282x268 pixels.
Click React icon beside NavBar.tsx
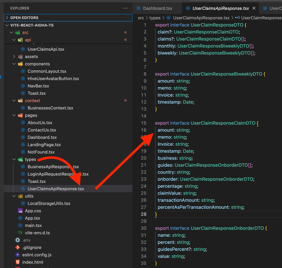pyautogui.click(x=23, y=86)
